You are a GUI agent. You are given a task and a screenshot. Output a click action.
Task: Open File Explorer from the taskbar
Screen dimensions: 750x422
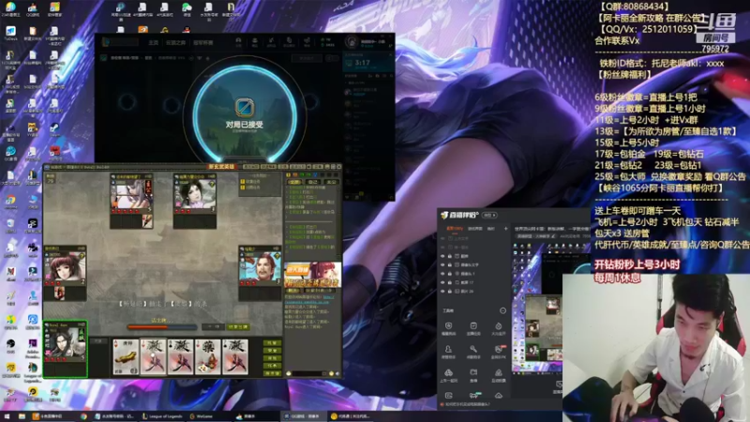pos(22,416)
